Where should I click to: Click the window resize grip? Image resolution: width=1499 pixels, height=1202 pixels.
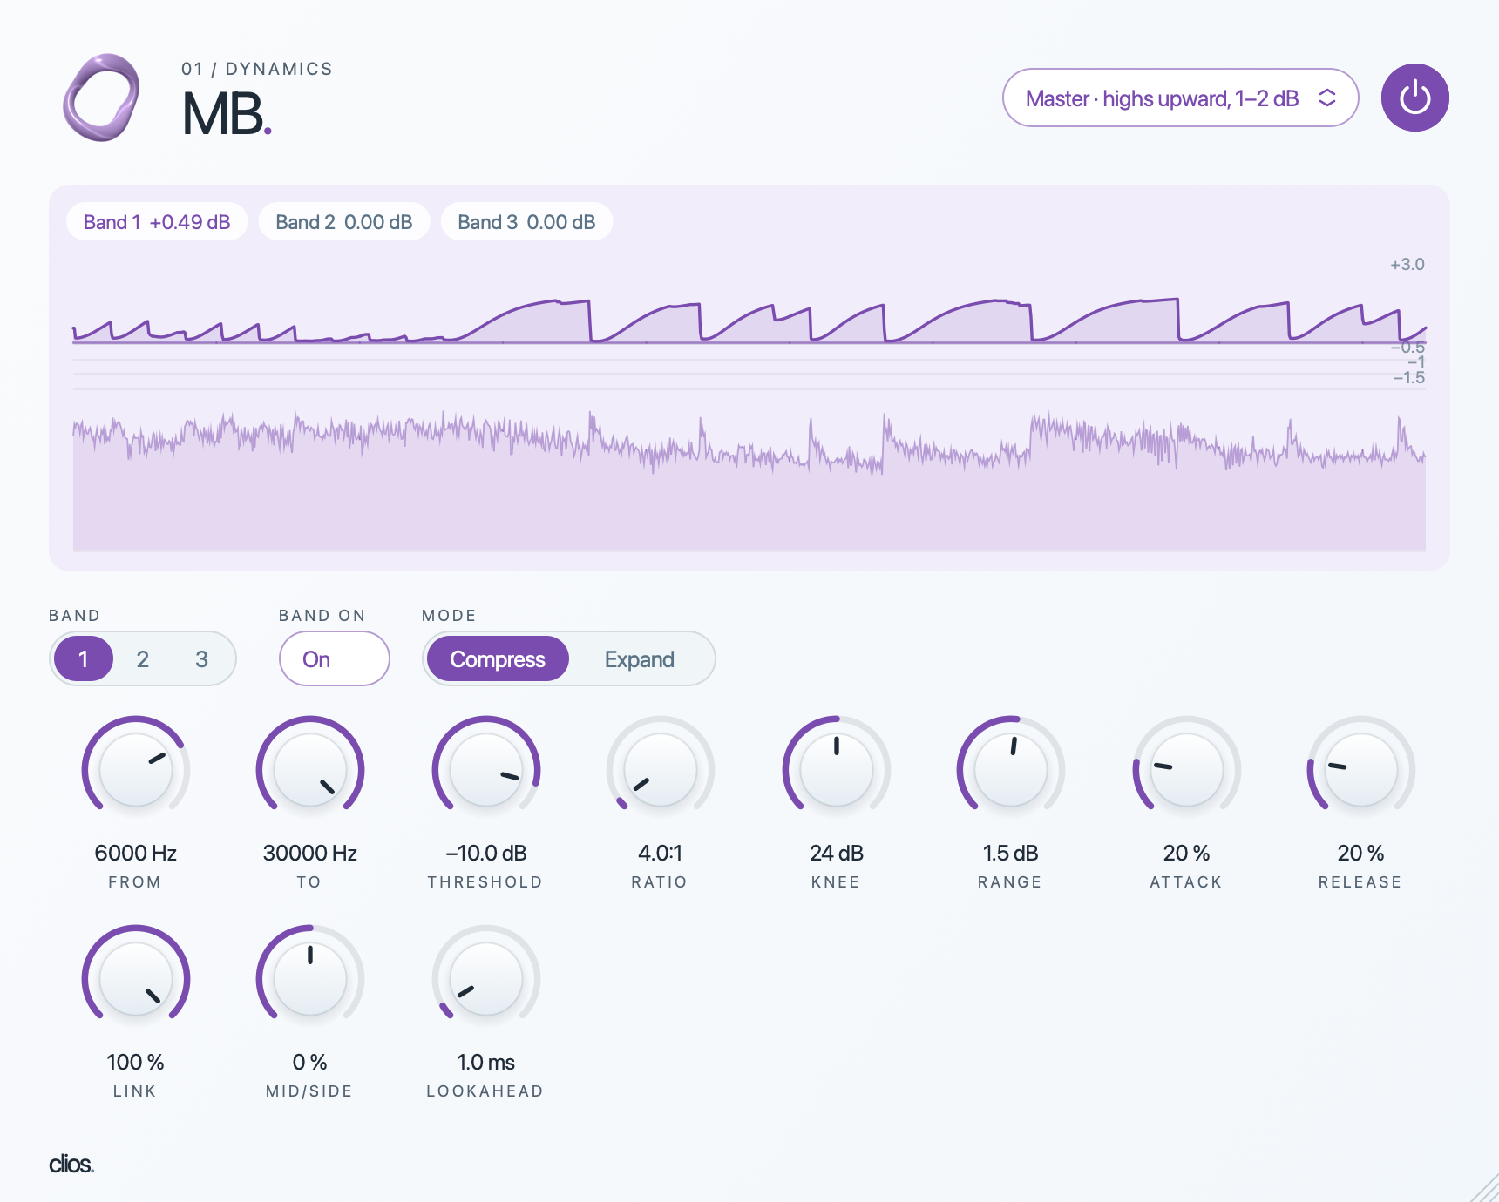[x=1484, y=1187]
